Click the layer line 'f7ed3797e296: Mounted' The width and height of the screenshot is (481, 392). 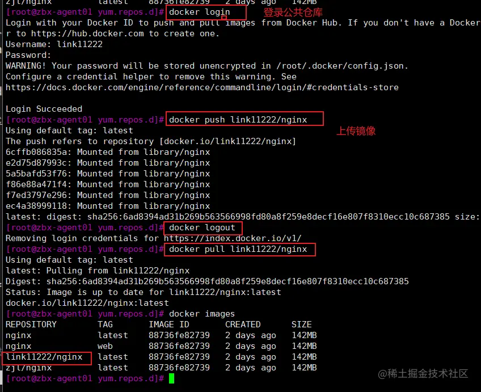pyautogui.click(x=108, y=195)
